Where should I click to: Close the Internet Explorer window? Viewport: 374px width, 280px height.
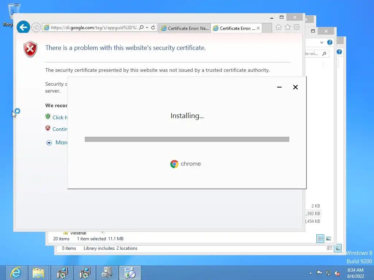click(x=295, y=17)
